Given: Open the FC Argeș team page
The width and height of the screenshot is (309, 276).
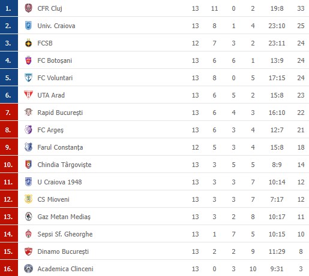Looking at the screenshot, I should pyautogui.click(x=50, y=130).
